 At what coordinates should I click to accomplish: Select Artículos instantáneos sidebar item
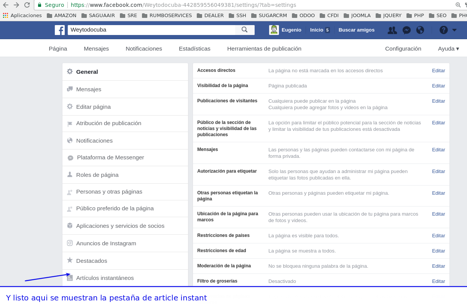click(125, 278)
